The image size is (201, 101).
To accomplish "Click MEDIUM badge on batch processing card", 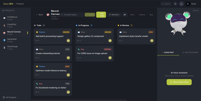I will point(66,32).
